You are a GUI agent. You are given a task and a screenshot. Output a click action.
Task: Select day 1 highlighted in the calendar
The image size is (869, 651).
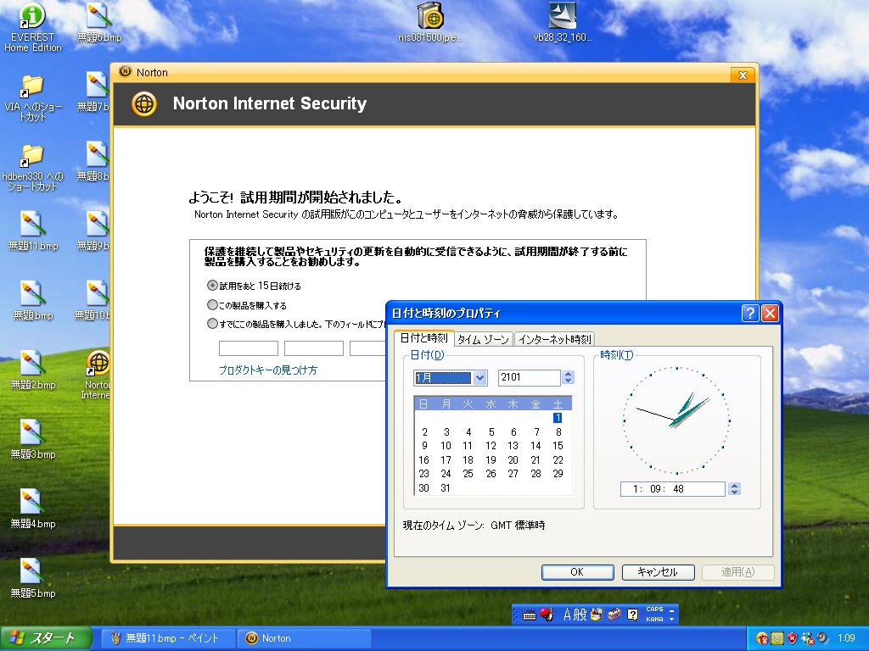[x=558, y=418]
